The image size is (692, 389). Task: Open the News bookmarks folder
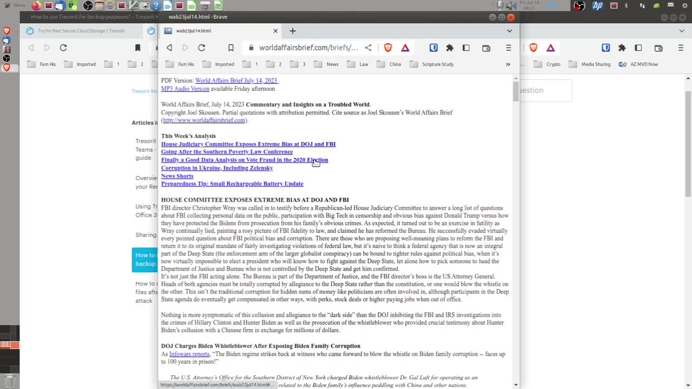tap(326, 64)
